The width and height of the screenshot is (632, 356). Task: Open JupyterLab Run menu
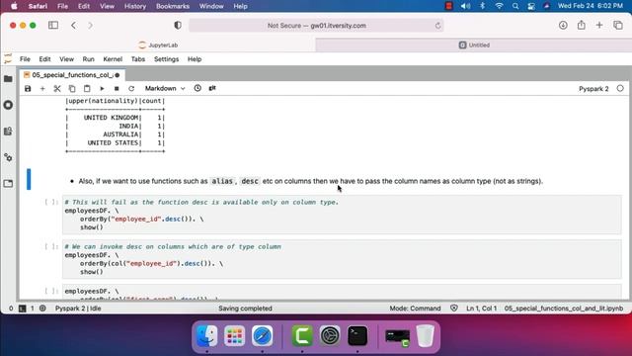88,59
